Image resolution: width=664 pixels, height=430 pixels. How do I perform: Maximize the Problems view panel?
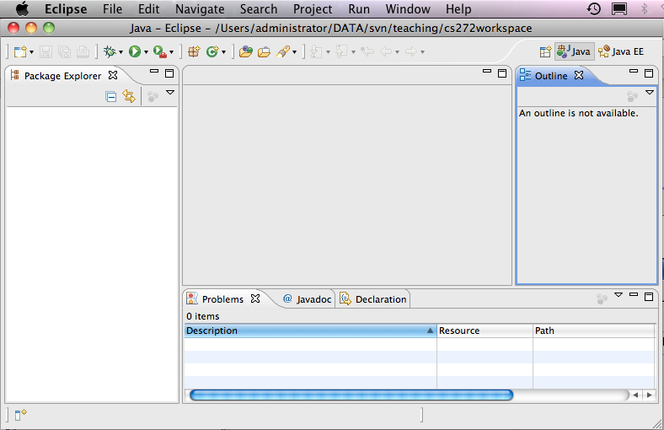[x=649, y=297]
